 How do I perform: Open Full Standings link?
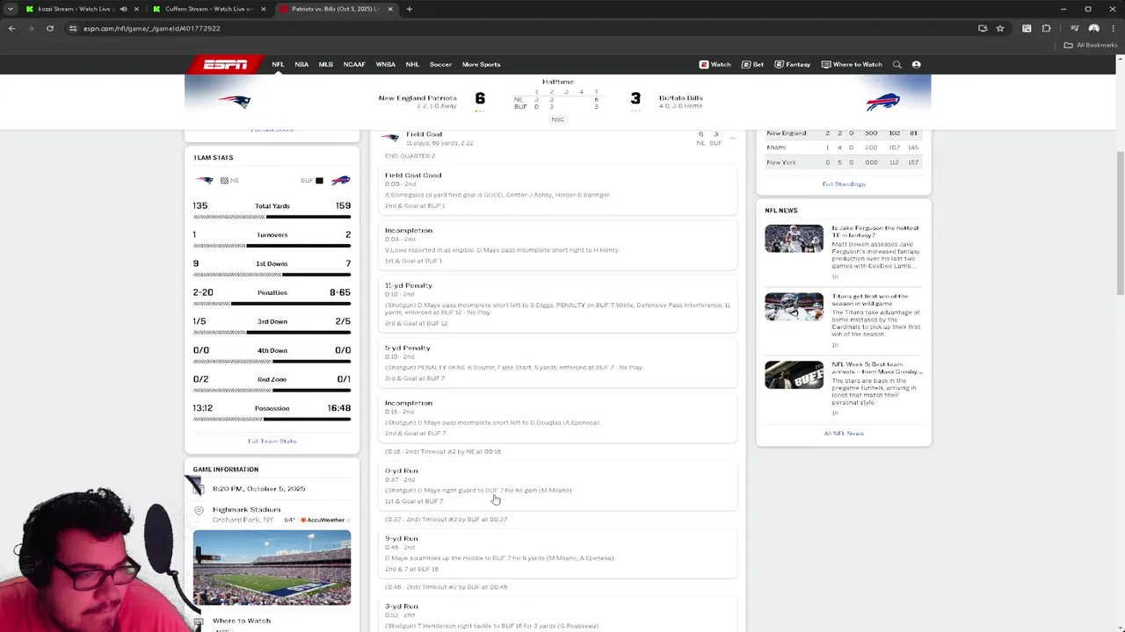coord(844,183)
